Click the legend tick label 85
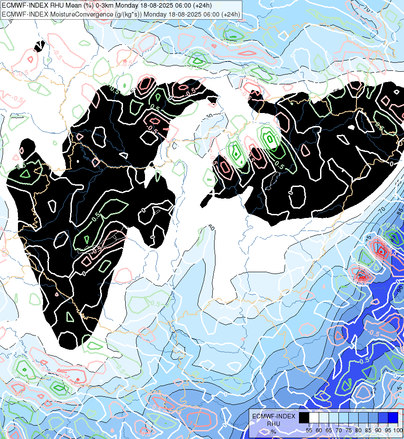The height and width of the screenshot is (439, 404). (x=368, y=430)
